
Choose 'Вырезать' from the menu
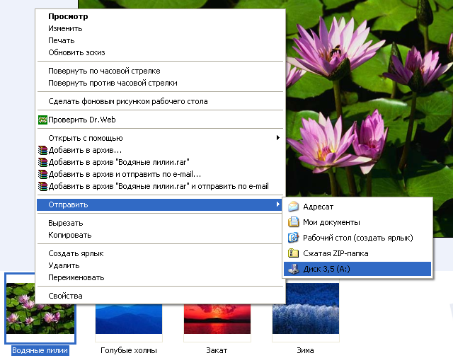(x=160, y=223)
